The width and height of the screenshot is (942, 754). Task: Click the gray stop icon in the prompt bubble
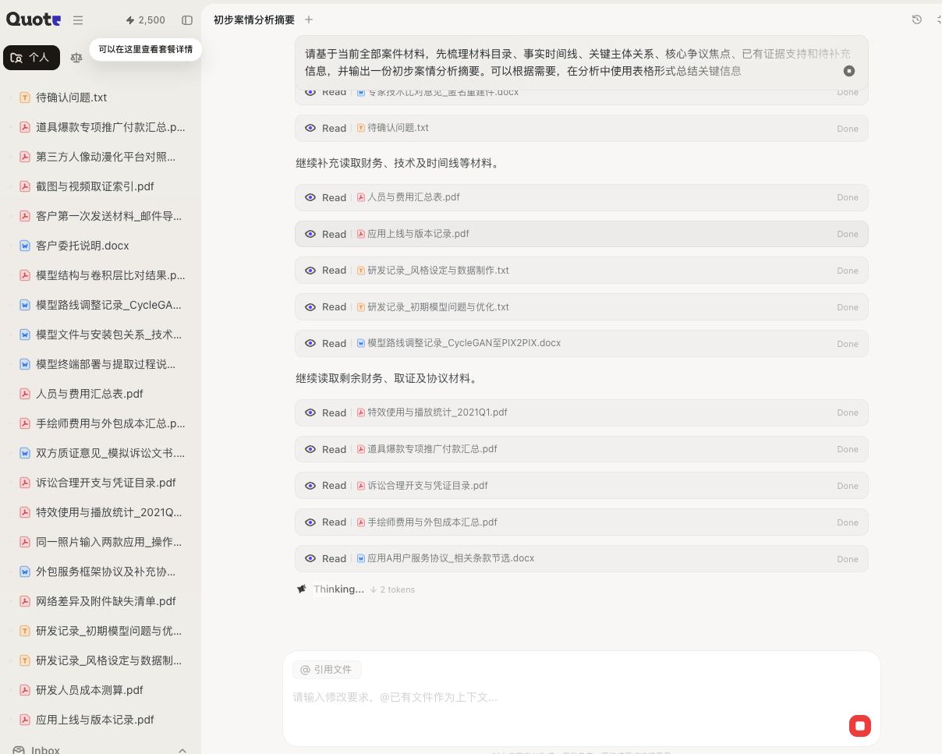pos(849,71)
